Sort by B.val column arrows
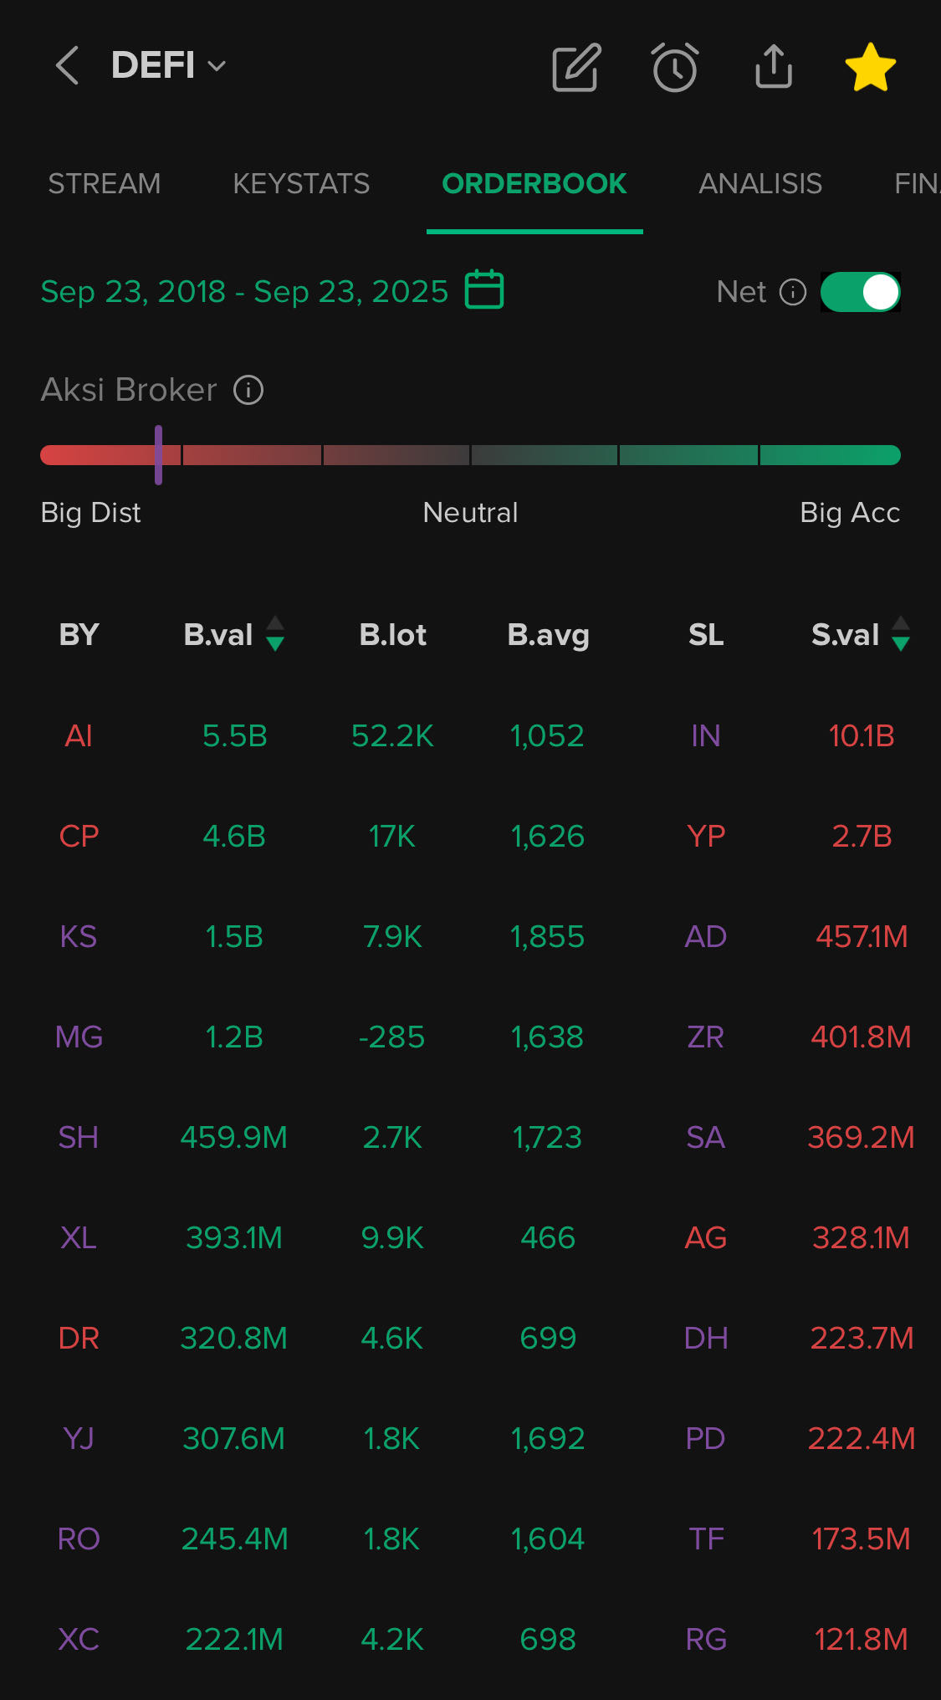 274,633
